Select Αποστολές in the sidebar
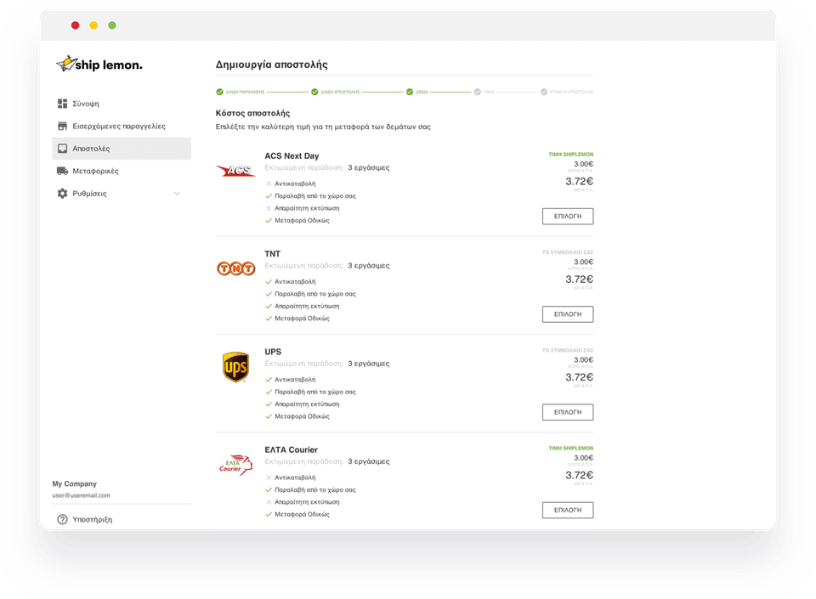The width and height of the screenshot is (816, 599). (x=122, y=149)
